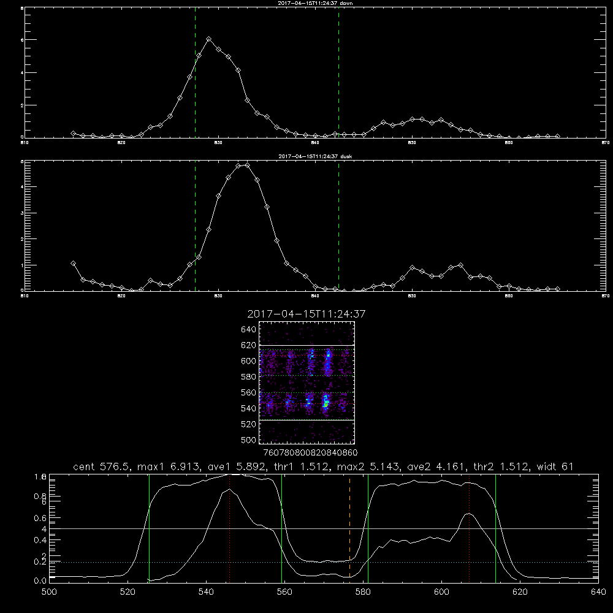Click the bottom plot y-axis label 0.0
Viewport: 613px width, 613px height.
pos(40,581)
